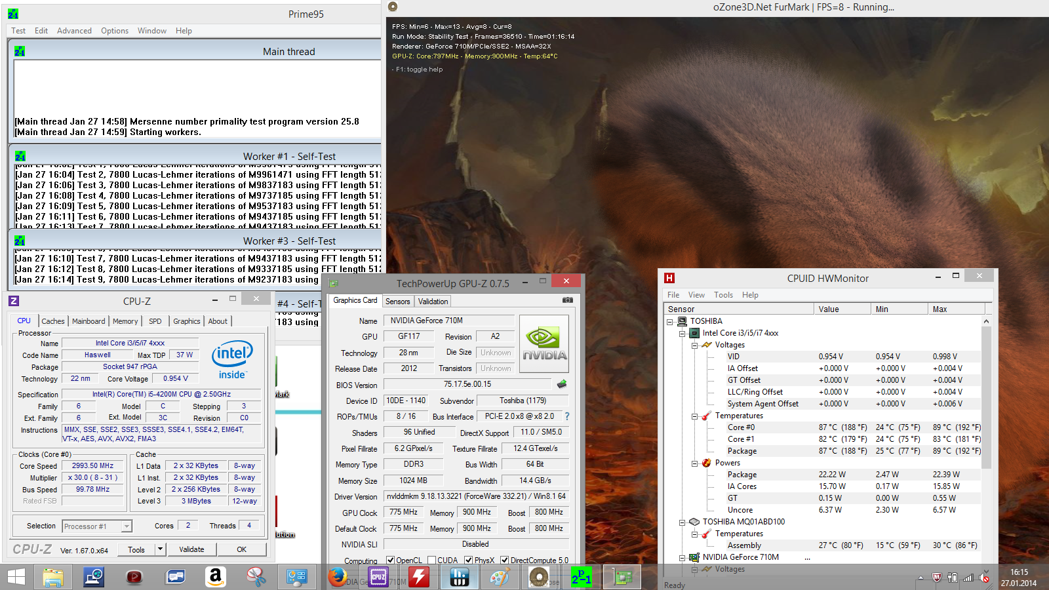The width and height of the screenshot is (1049, 590).
Task: Open the View menu in HWMonitor
Action: coord(696,295)
